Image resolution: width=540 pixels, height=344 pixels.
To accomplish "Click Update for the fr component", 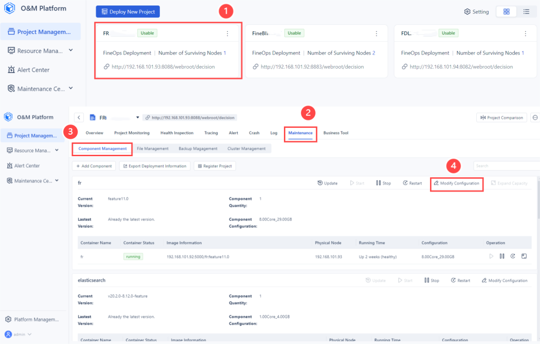I will tap(327, 183).
